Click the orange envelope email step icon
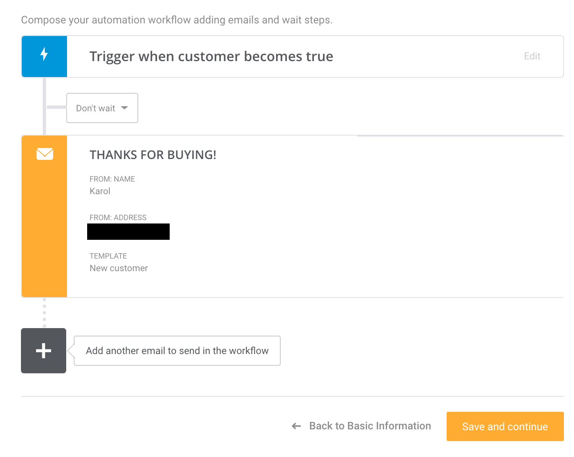Viewport: 574px width, 457px height. click(x=44, y=154)
